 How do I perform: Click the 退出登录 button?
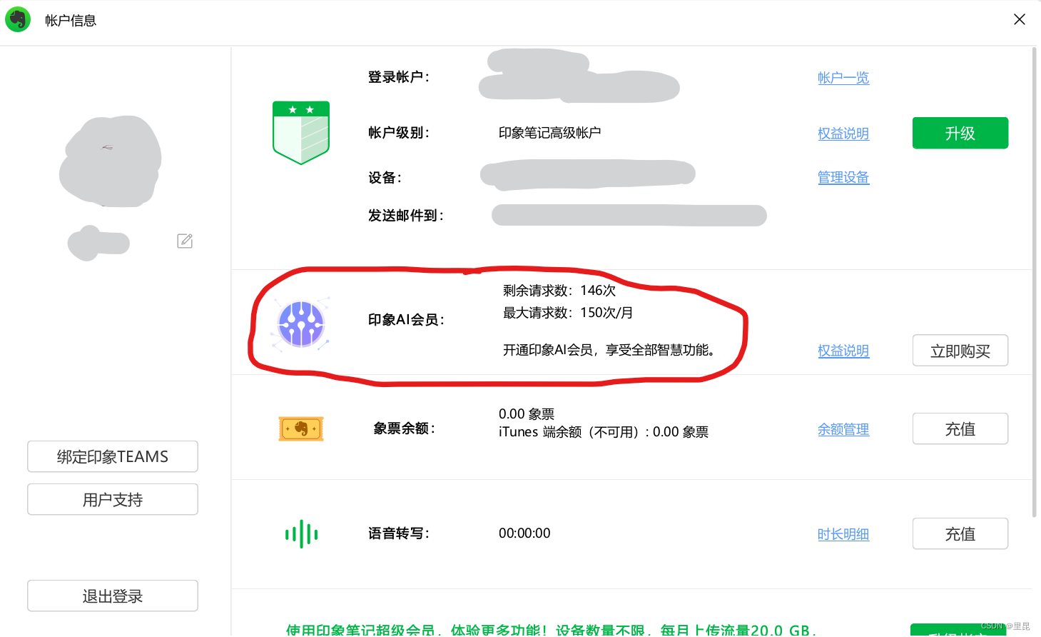113,596
